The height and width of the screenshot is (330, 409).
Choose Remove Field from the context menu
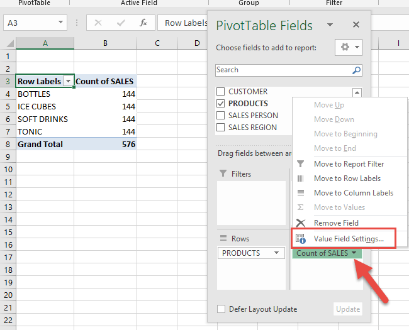coord(349,223)
